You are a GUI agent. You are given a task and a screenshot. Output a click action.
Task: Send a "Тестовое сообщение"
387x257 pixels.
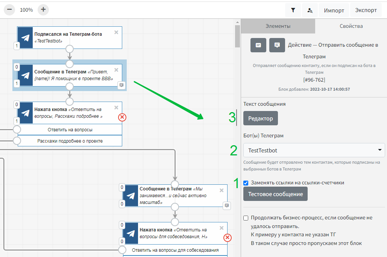pos(275,194)
